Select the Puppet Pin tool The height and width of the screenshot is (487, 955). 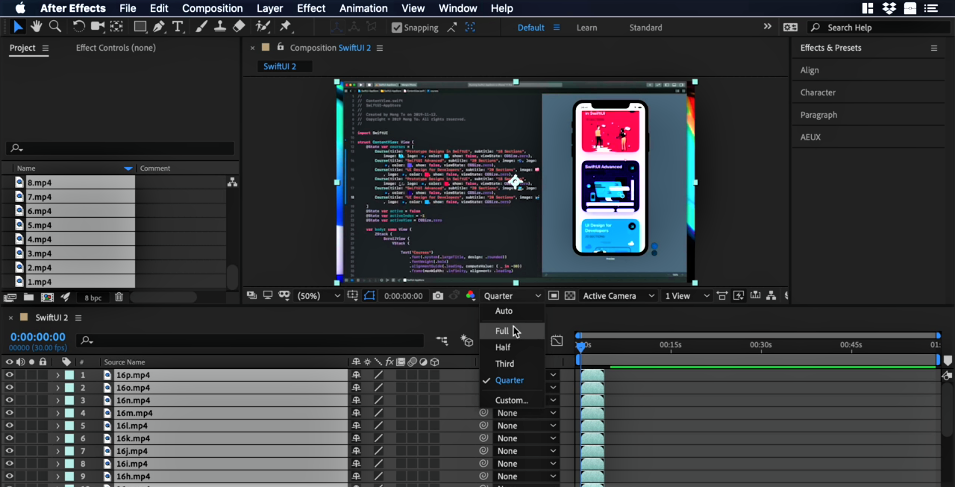tap(286, 26)
